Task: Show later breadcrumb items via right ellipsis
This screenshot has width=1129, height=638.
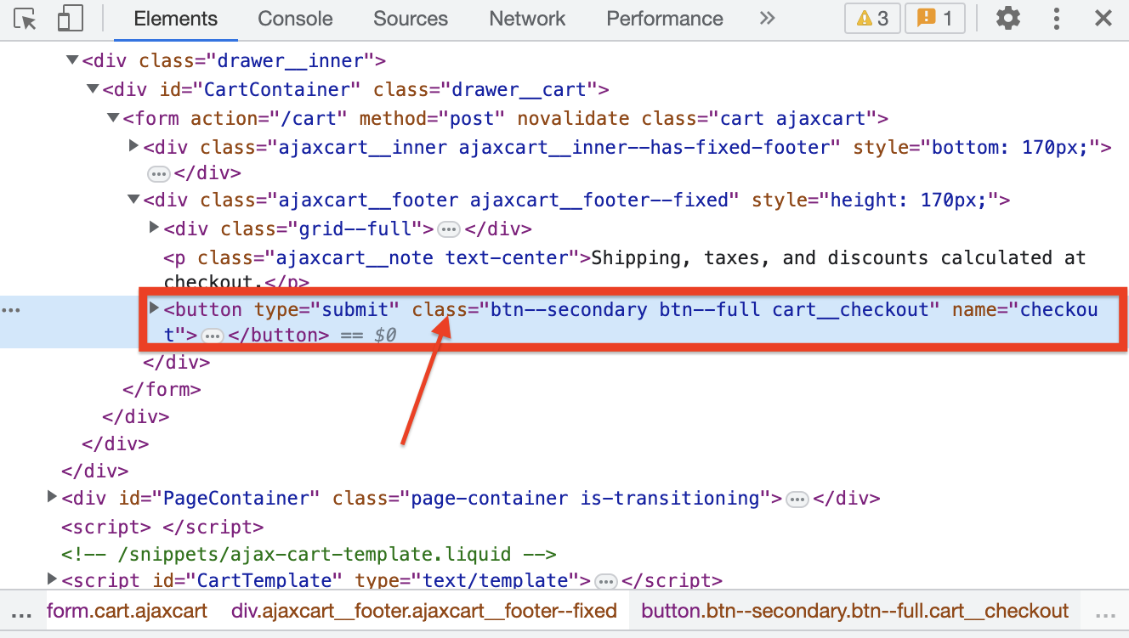Action: pos(1105,613)
